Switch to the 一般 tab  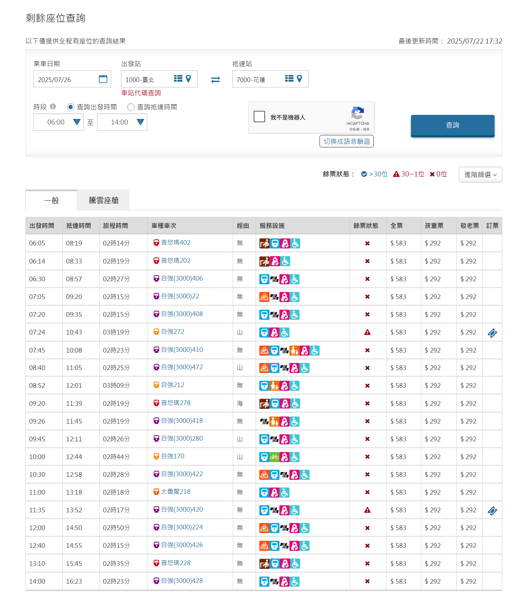[x=51, y=200]
